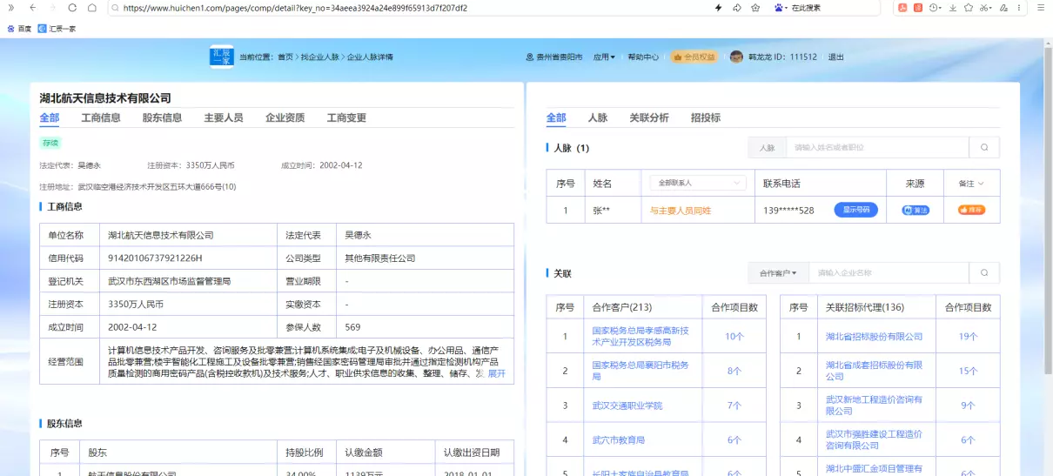Go to 找企业人脉 in breadcrumb
This screenshot has width=1053, height=476.
[319, 57]
